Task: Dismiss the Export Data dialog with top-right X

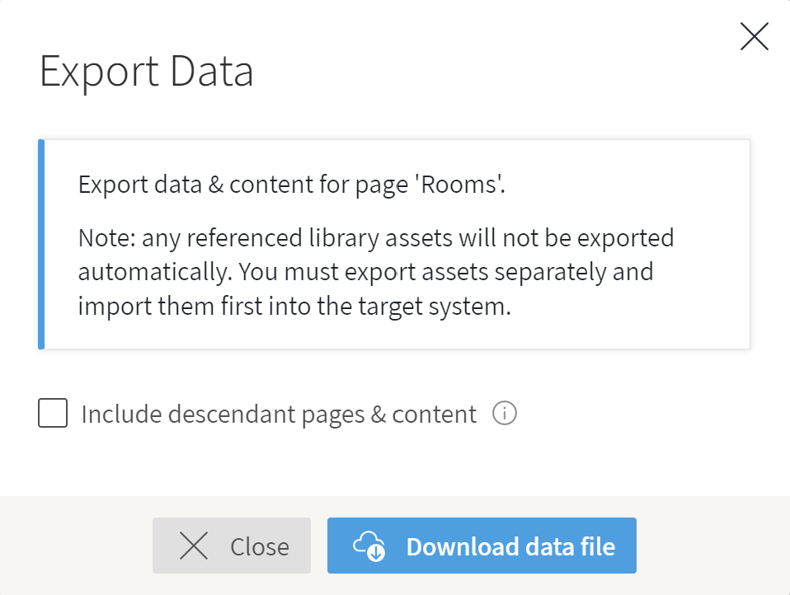Action: tap(755, 36)
